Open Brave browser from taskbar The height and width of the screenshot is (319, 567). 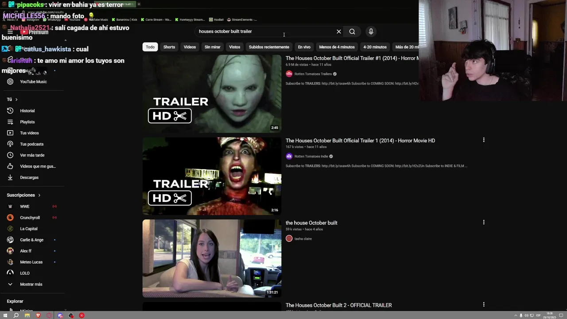pos(38,315)
